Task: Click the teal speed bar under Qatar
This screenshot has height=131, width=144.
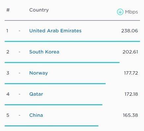Action: [54, 105]
